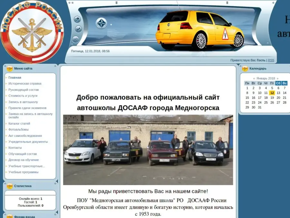
Task: Click the RSS link
Action: [271, 60]
